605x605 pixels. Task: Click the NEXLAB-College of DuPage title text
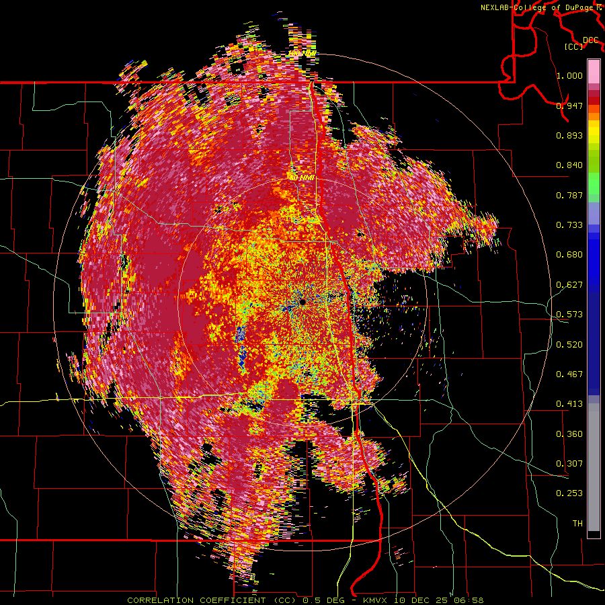(540, 7)
